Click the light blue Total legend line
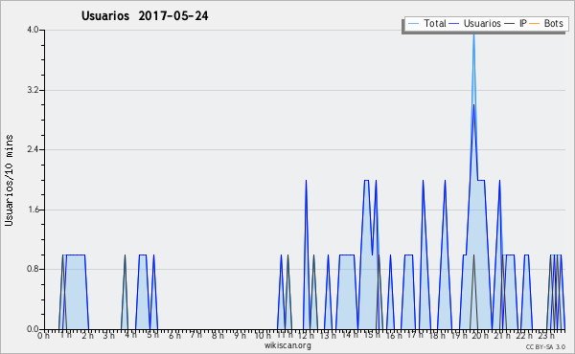Image resolution: width=575 pixels, height=354 pixels. [x=413, y=24]
